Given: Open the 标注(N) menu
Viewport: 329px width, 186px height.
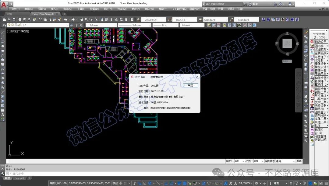Looking at the screenshot, I should coord(108,9).
